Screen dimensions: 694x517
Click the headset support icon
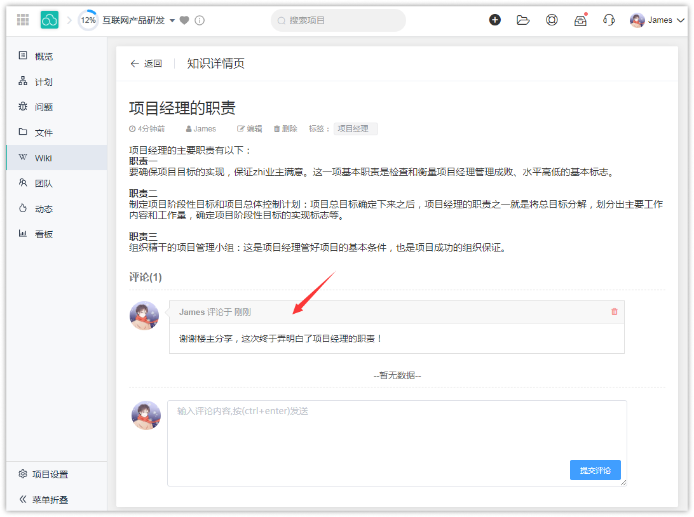(608, 20)
